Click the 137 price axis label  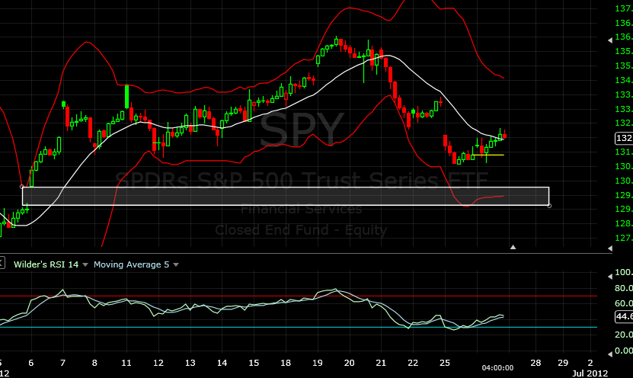point(624,8)
